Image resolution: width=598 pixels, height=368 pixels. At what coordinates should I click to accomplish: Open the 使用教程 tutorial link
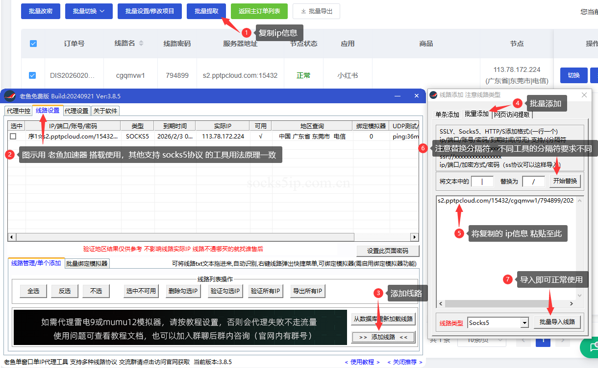tap(362, 361)
